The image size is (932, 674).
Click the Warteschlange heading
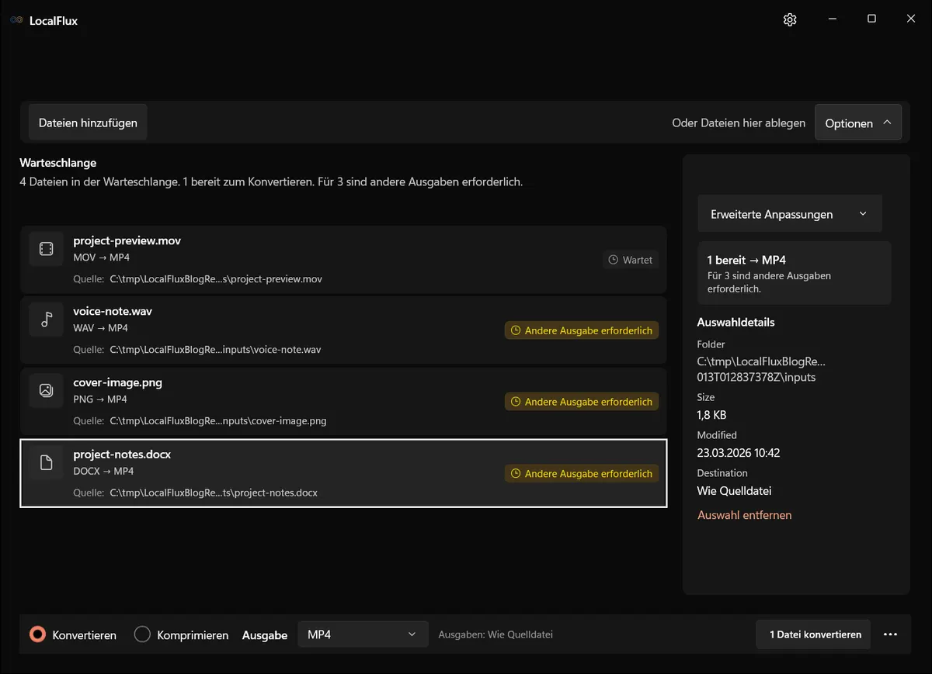pyautogui.click(x=58, y=163)
